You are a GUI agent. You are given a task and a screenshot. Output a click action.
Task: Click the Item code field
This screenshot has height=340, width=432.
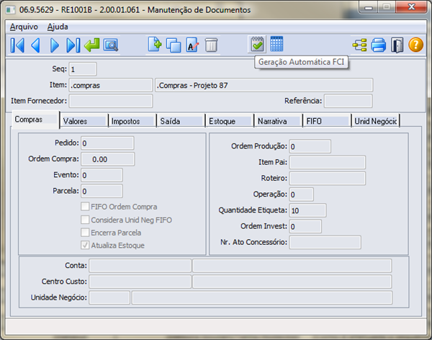(110, 85)
